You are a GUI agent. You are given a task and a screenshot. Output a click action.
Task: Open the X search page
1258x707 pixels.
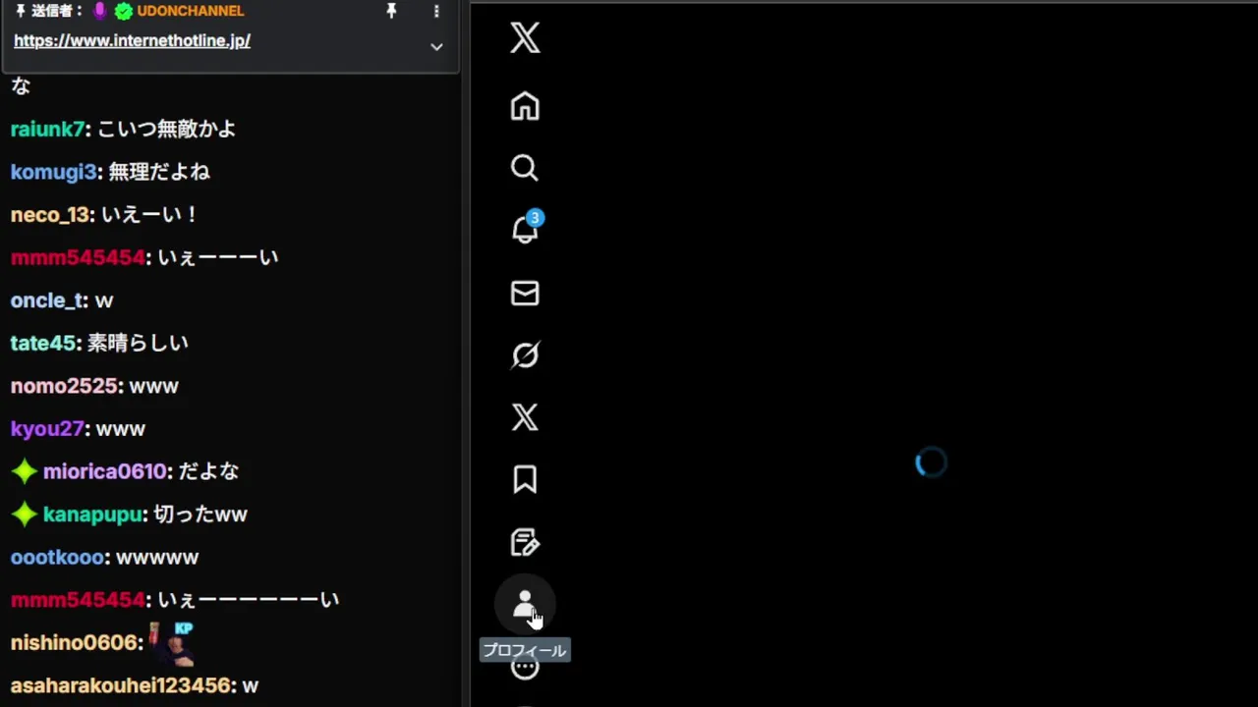tap(525, 168)
